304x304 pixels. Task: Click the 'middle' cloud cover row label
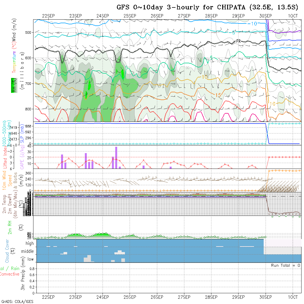click(28, 251)
